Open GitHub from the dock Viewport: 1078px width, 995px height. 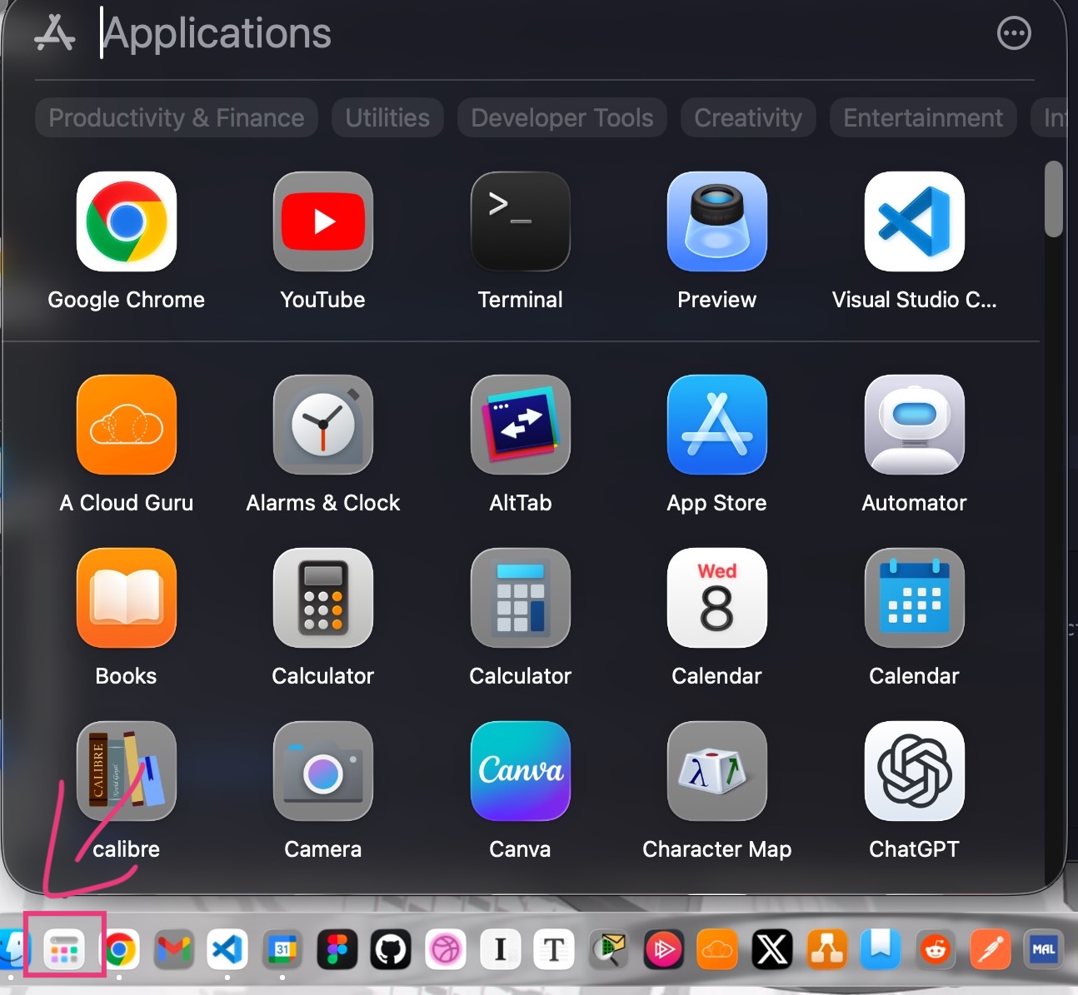391,949
